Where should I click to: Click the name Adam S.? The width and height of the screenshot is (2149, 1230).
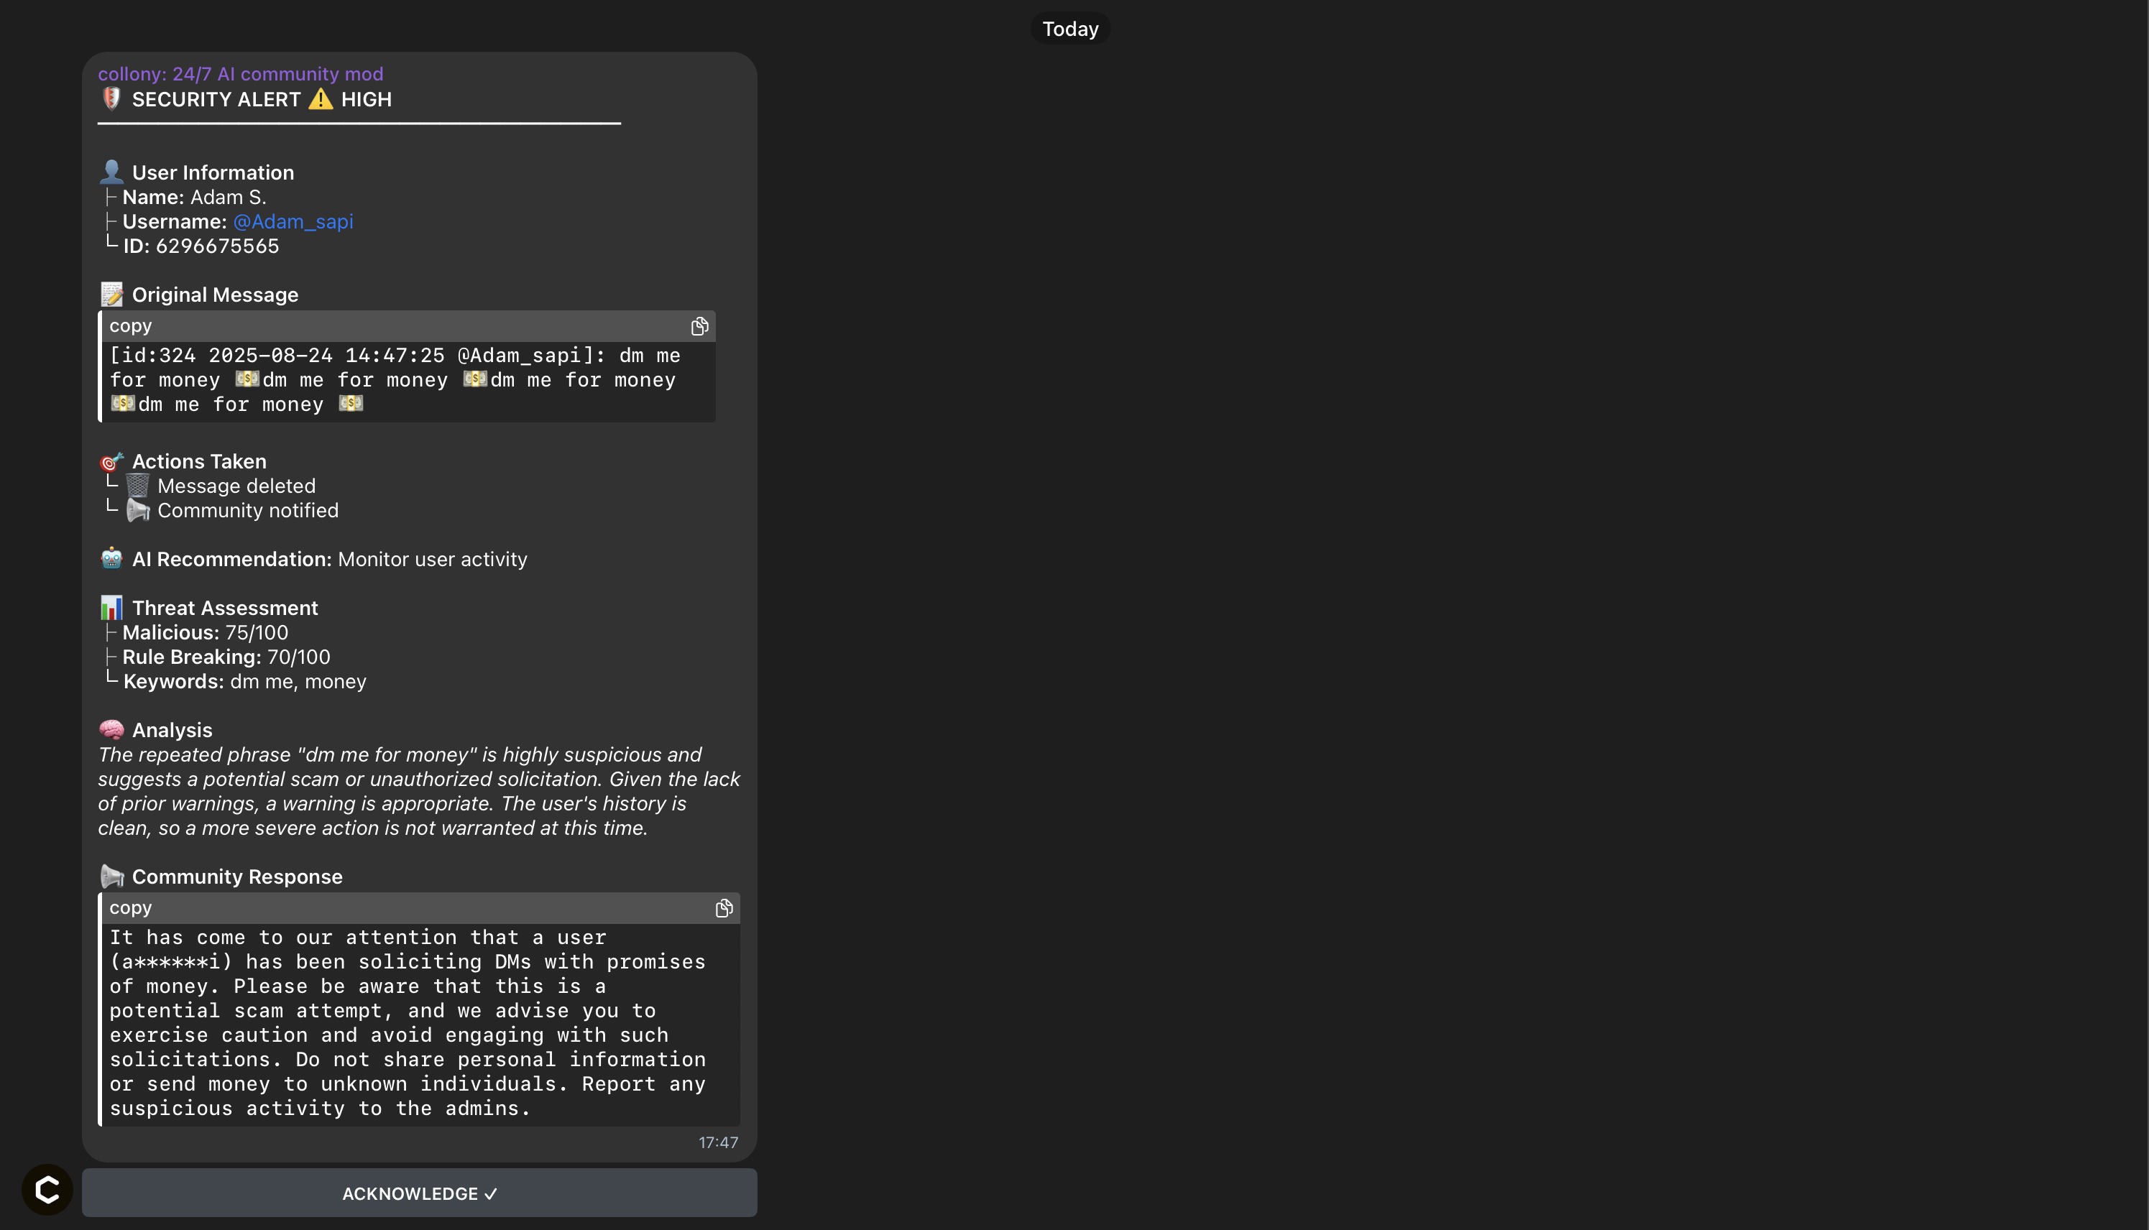coord(228,197)
